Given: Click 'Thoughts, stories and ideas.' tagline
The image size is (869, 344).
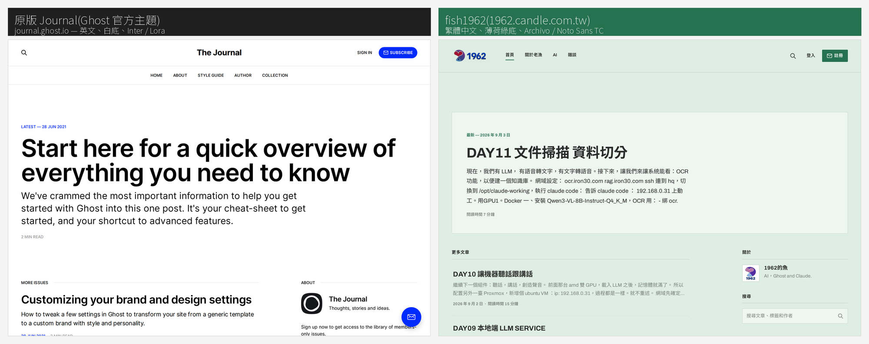Looking at the screenshot, I should click(359, 308).
